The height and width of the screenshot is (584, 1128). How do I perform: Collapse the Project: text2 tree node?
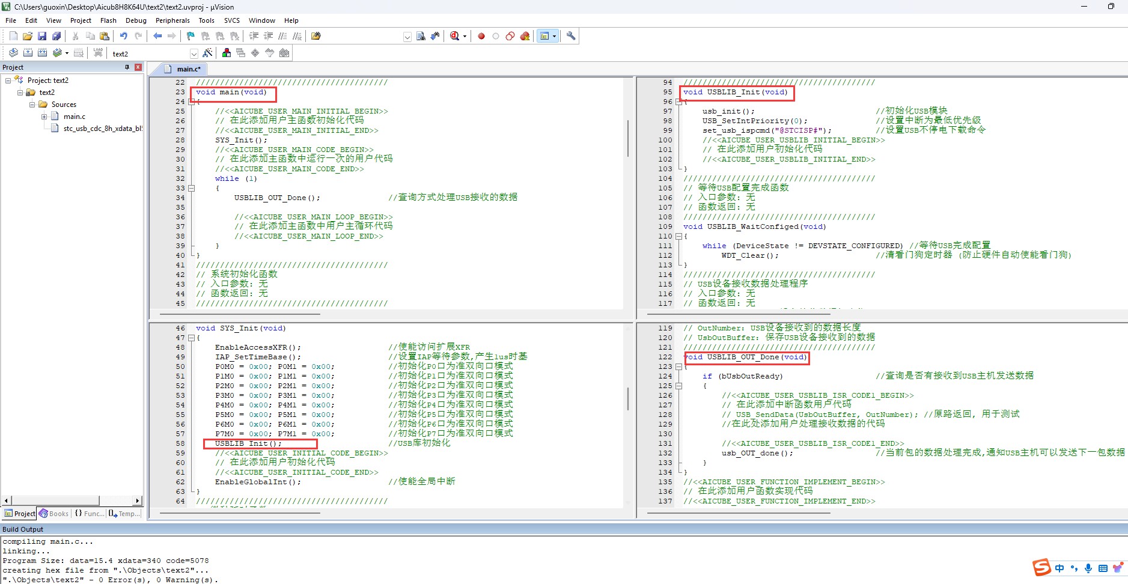[8, 81]
